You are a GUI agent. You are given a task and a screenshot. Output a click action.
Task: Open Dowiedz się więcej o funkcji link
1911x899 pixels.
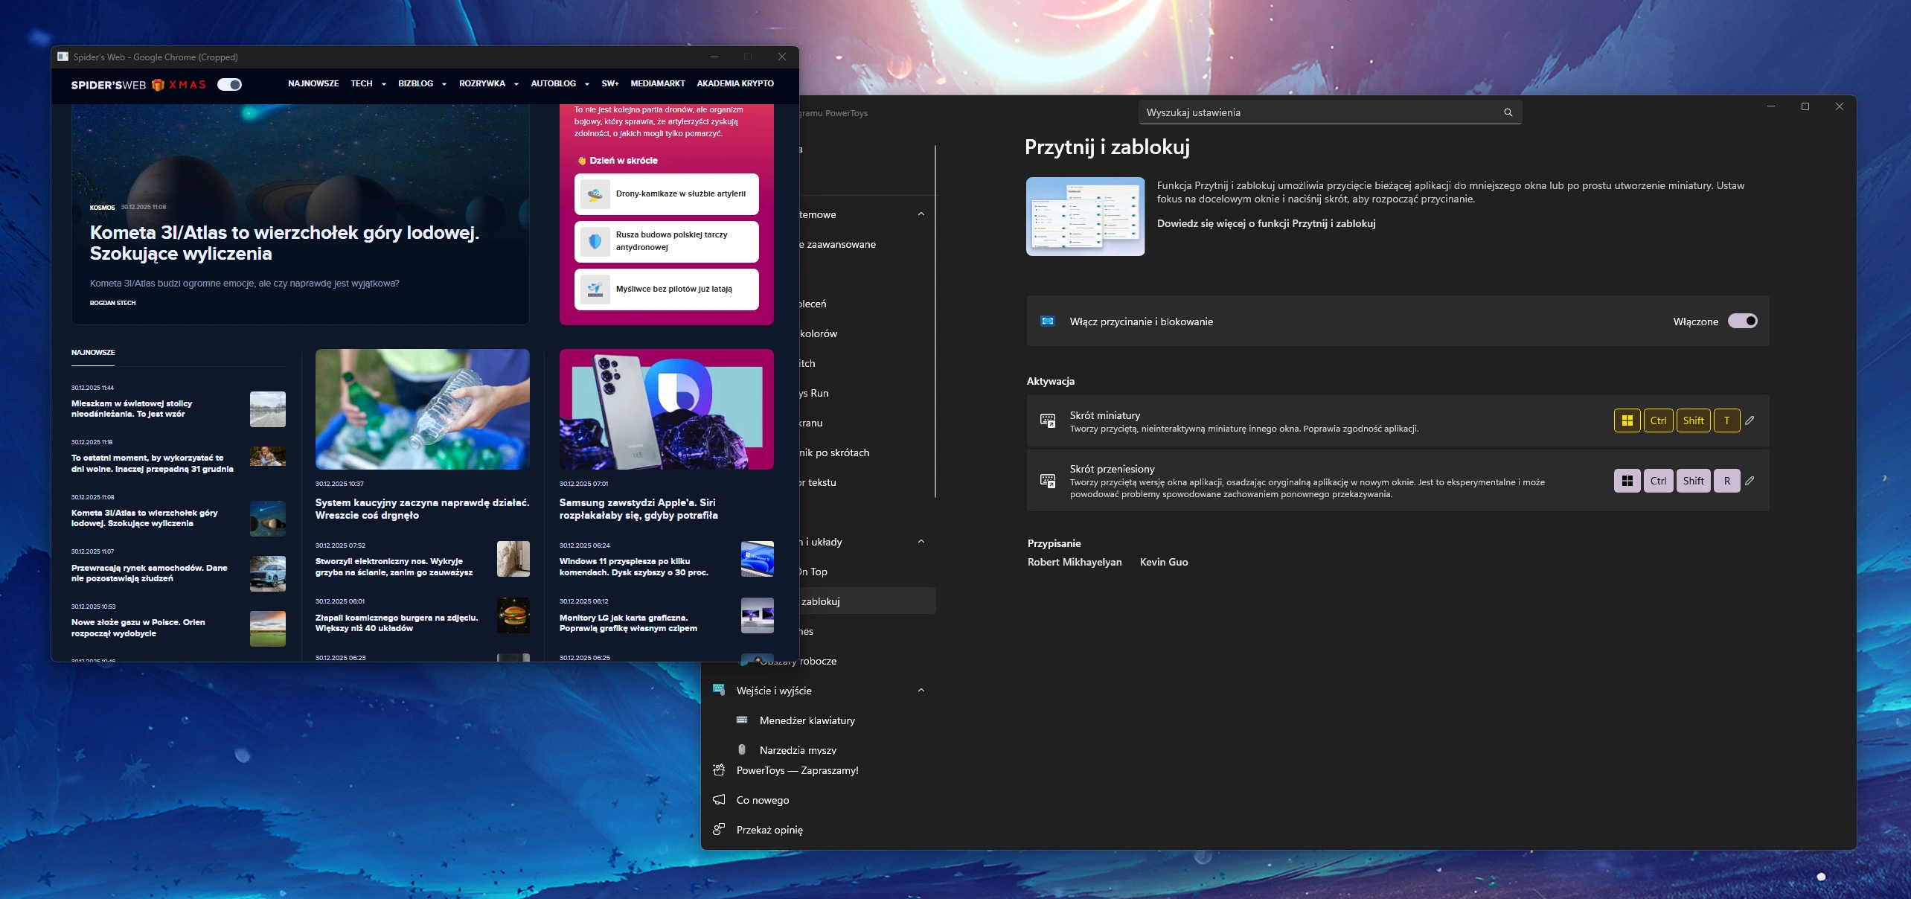pyautogui.click(x=1266, y=223)
